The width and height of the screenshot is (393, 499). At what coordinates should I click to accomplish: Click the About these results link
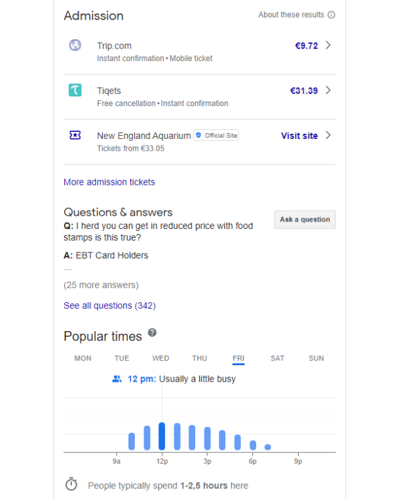(291, 15)
